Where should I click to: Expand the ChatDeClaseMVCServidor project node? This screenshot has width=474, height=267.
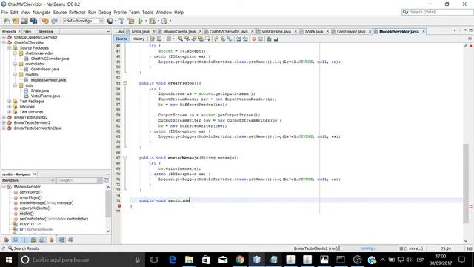(x=4, y=37)
